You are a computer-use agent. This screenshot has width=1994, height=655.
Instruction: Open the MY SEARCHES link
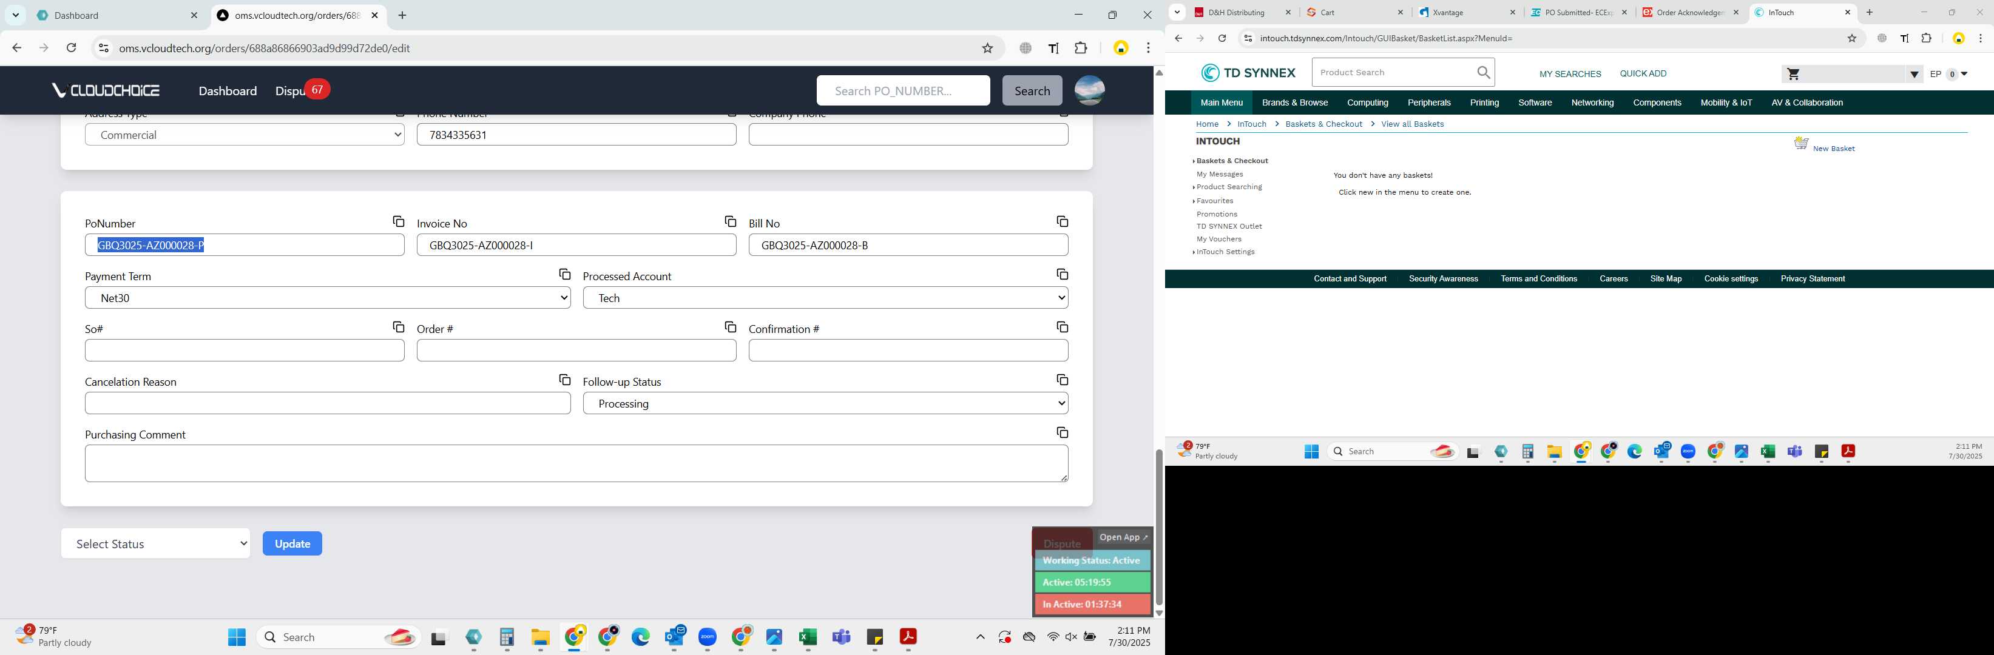coord(1570,74)
